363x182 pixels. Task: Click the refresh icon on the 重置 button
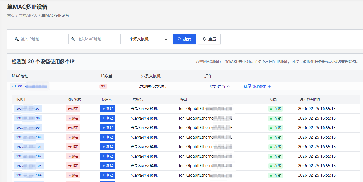click(x=205, y=39)
